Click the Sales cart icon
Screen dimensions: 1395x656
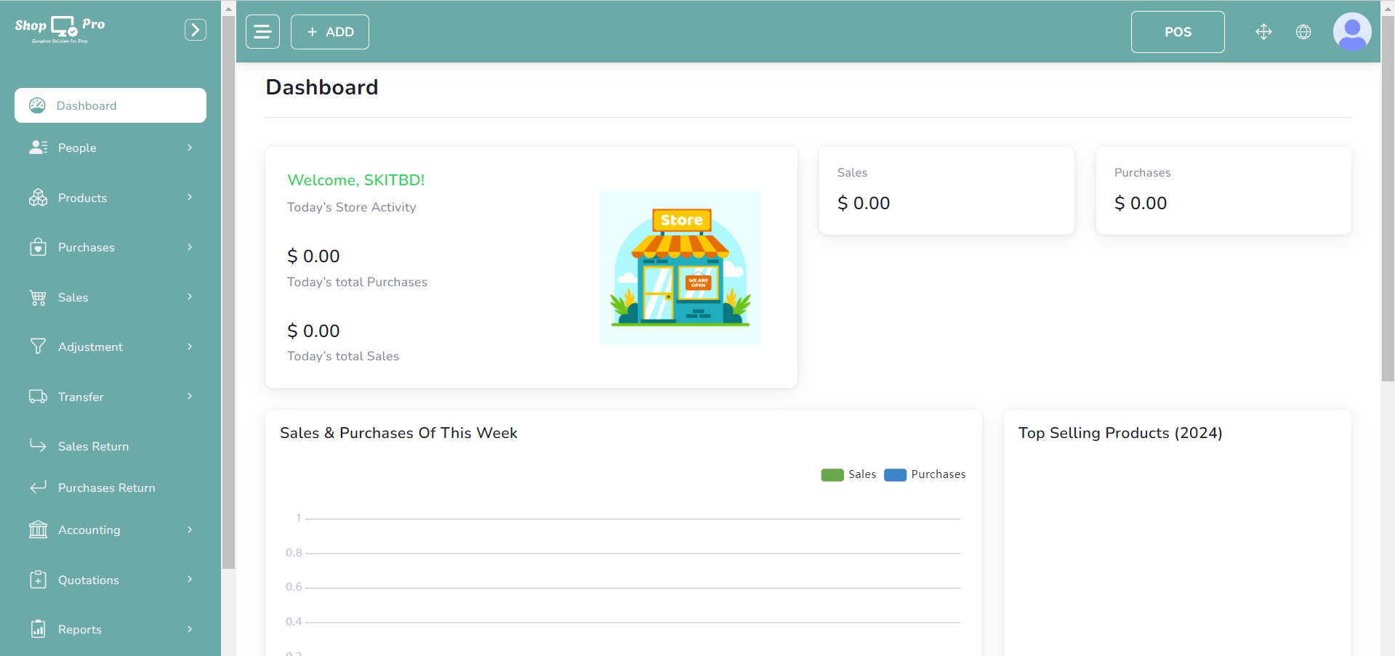(37, 296)
